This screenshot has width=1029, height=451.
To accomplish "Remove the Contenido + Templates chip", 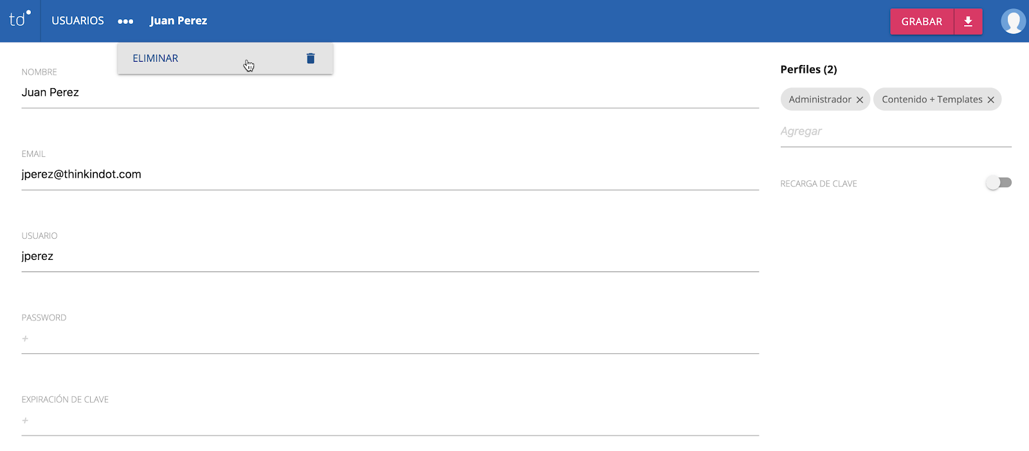I will click(991, 100).
